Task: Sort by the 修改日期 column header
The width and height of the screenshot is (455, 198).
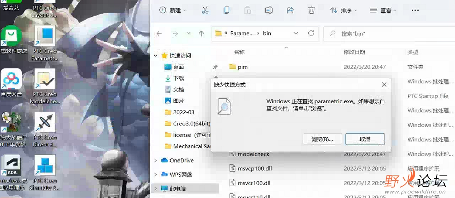Action: click(x=354, y=52)
